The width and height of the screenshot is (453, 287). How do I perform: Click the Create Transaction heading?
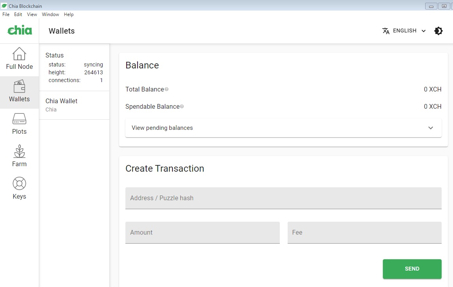pyautogui.click(x=165, y=169)
